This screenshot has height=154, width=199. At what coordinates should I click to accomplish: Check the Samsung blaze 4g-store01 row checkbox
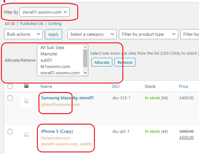coord(10,98)
